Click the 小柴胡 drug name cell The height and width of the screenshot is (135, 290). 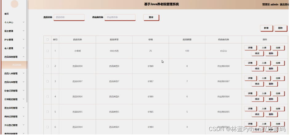pyautogui.click(x=78, y=51)
